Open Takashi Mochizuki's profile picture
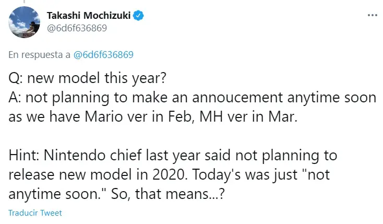The height and width of the screenshot is (224, 383). tap(24, 22)
